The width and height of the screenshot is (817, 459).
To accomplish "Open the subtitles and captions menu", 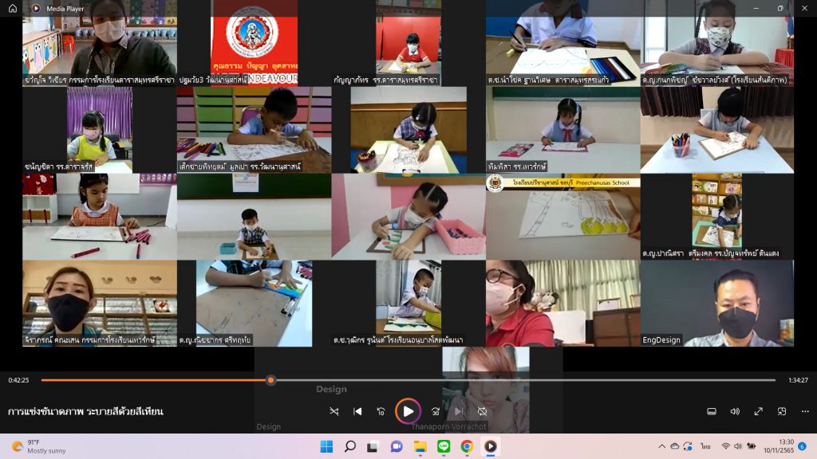I will pyautogui.click(x=712, y=411).
